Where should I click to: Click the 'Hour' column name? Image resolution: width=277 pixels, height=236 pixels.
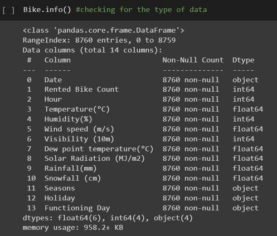pos(53,99)
